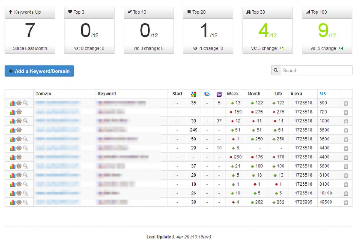358x244 pixels.
Task: Sort table by Keyword column header
Action: pyautogui.click(x=107, y=94)
